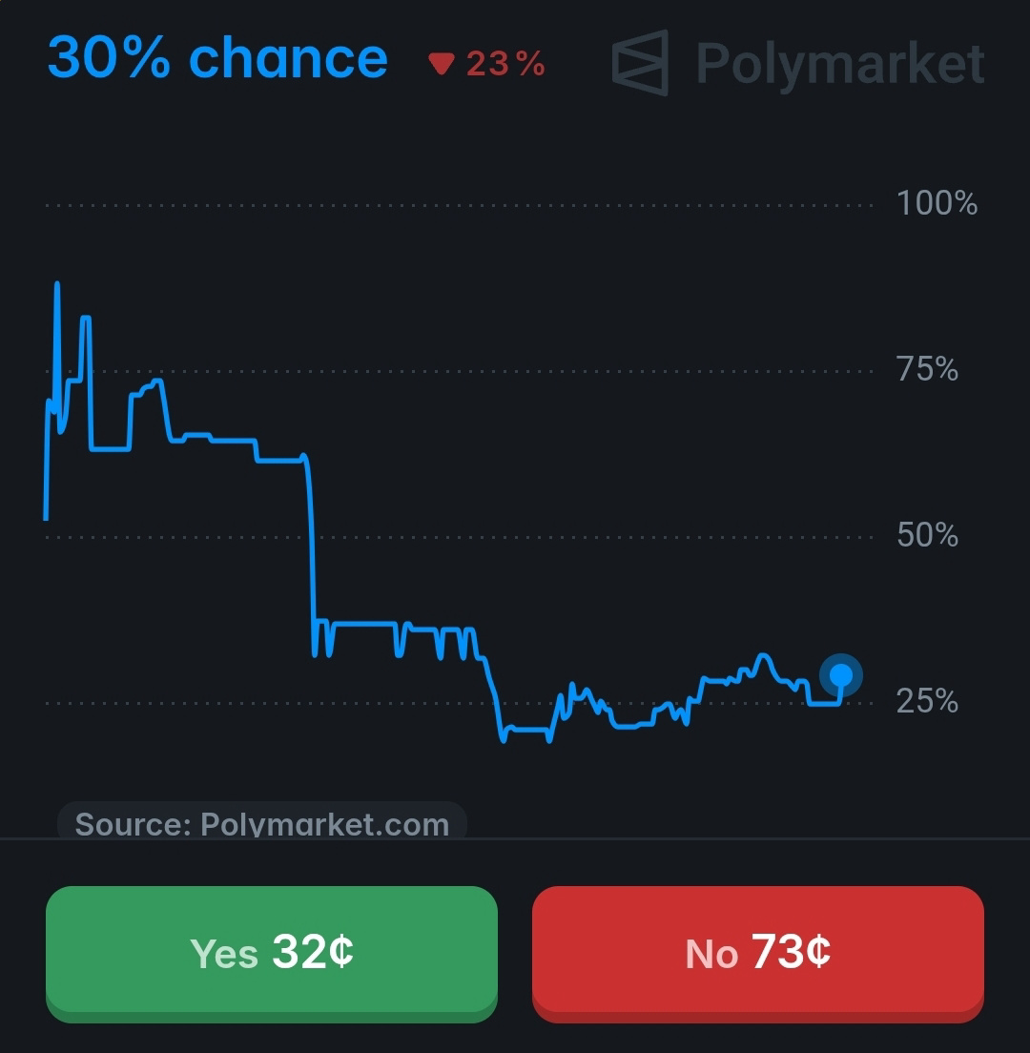Viewport: 1030px width, 1053px height.
Task: Click the 75% axis label
Action: (927, 369)
